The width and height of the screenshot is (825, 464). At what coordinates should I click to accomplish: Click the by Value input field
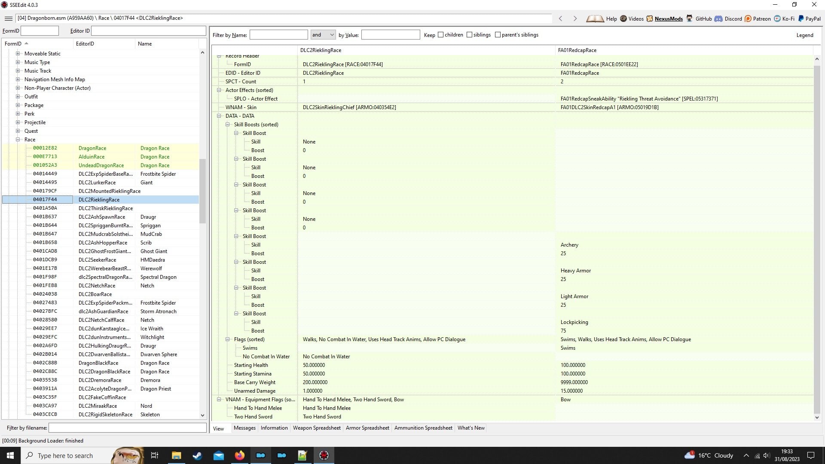[391, 35]
